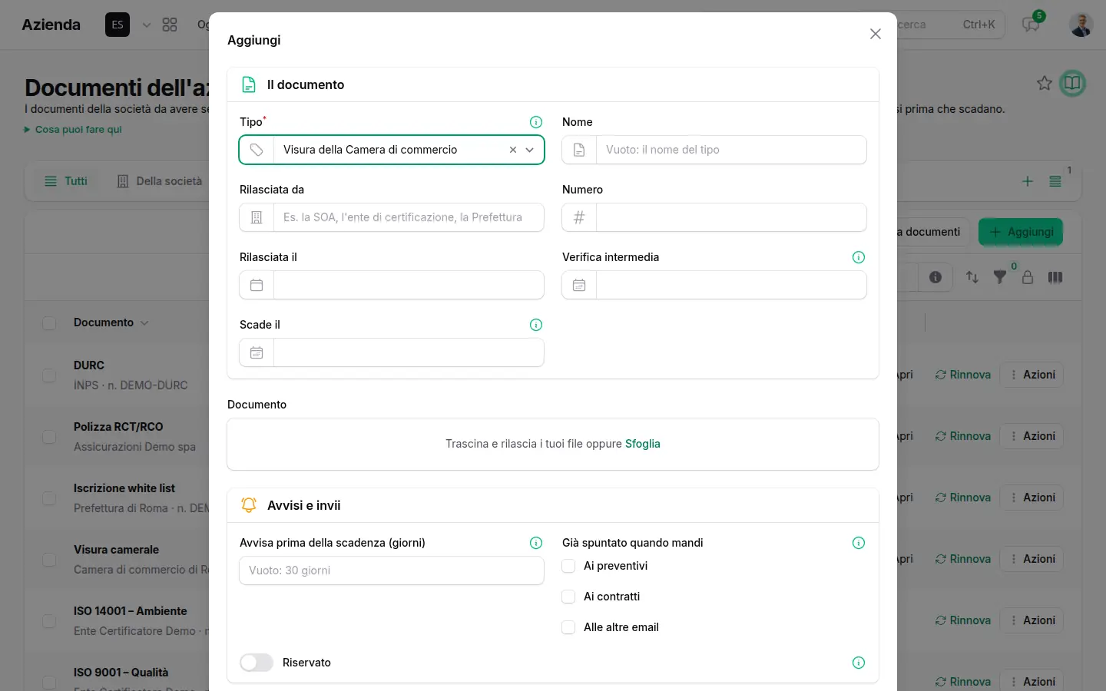
Task: Clear the selected Tipo value with the X
Action: point(513,150)
